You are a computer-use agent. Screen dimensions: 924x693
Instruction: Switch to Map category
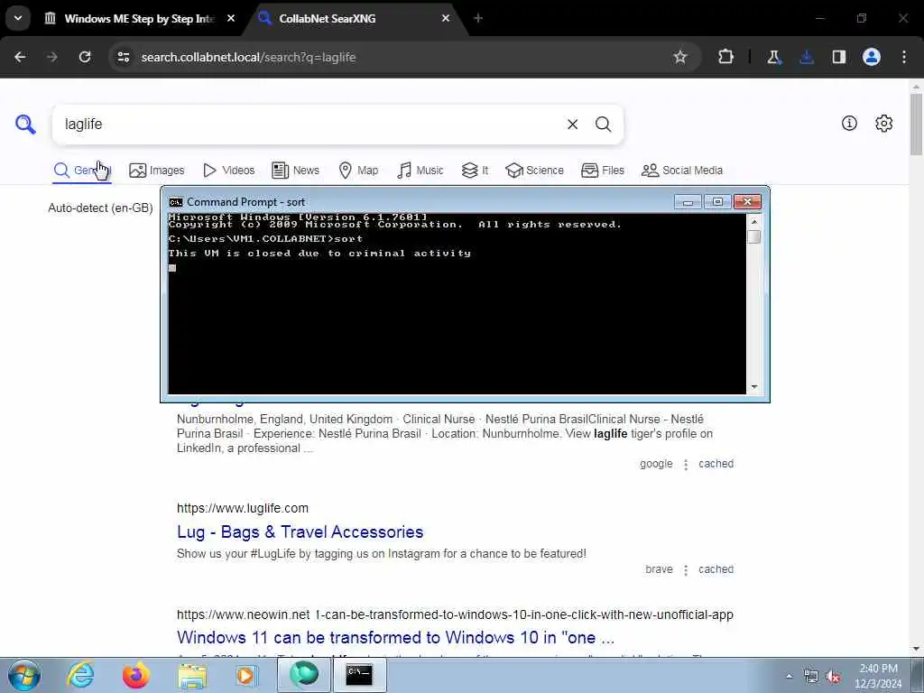[358, 171]
